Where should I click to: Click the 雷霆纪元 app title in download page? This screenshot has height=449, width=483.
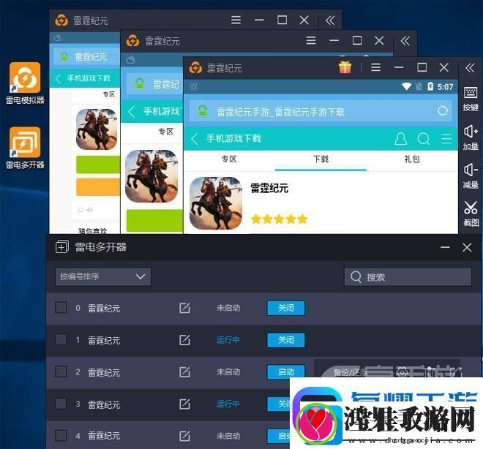269,188
